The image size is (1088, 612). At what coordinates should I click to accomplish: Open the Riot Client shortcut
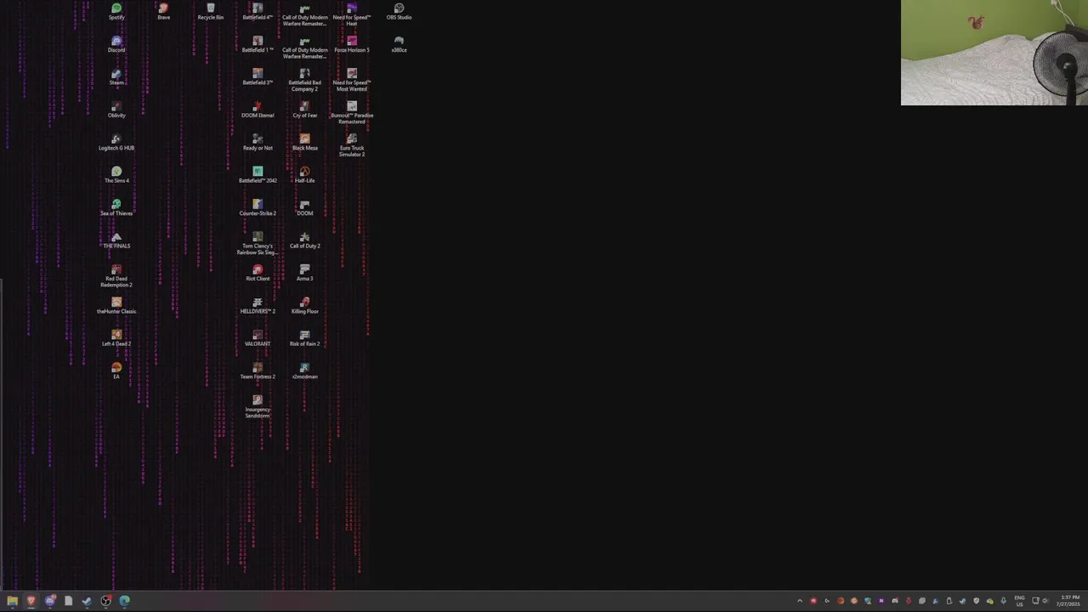(258, 273)
